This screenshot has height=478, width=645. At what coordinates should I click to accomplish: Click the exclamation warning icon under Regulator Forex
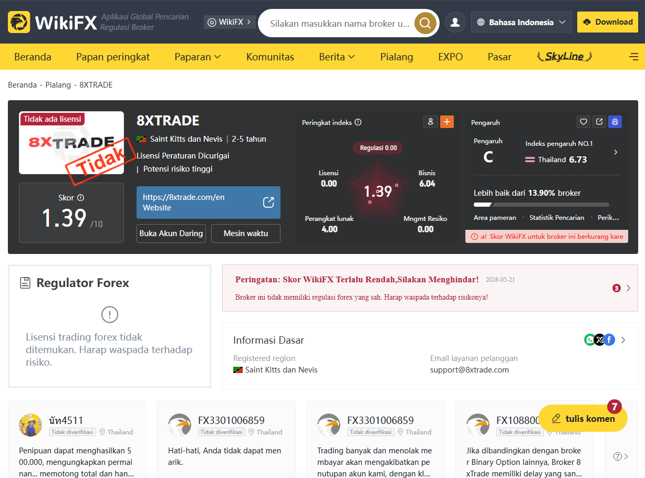tap(109, 314)
